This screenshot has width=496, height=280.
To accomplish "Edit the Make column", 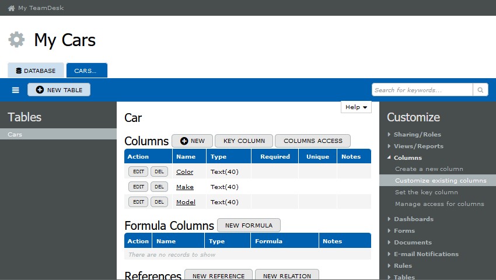I will [x=138, y=187].
